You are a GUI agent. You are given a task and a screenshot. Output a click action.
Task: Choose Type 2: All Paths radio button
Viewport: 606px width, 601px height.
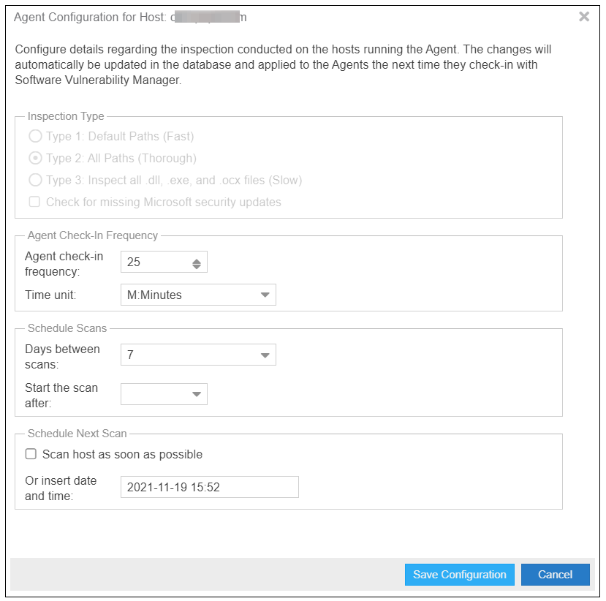pos(34,158)
